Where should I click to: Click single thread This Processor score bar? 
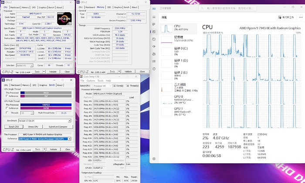click(46, 93)
